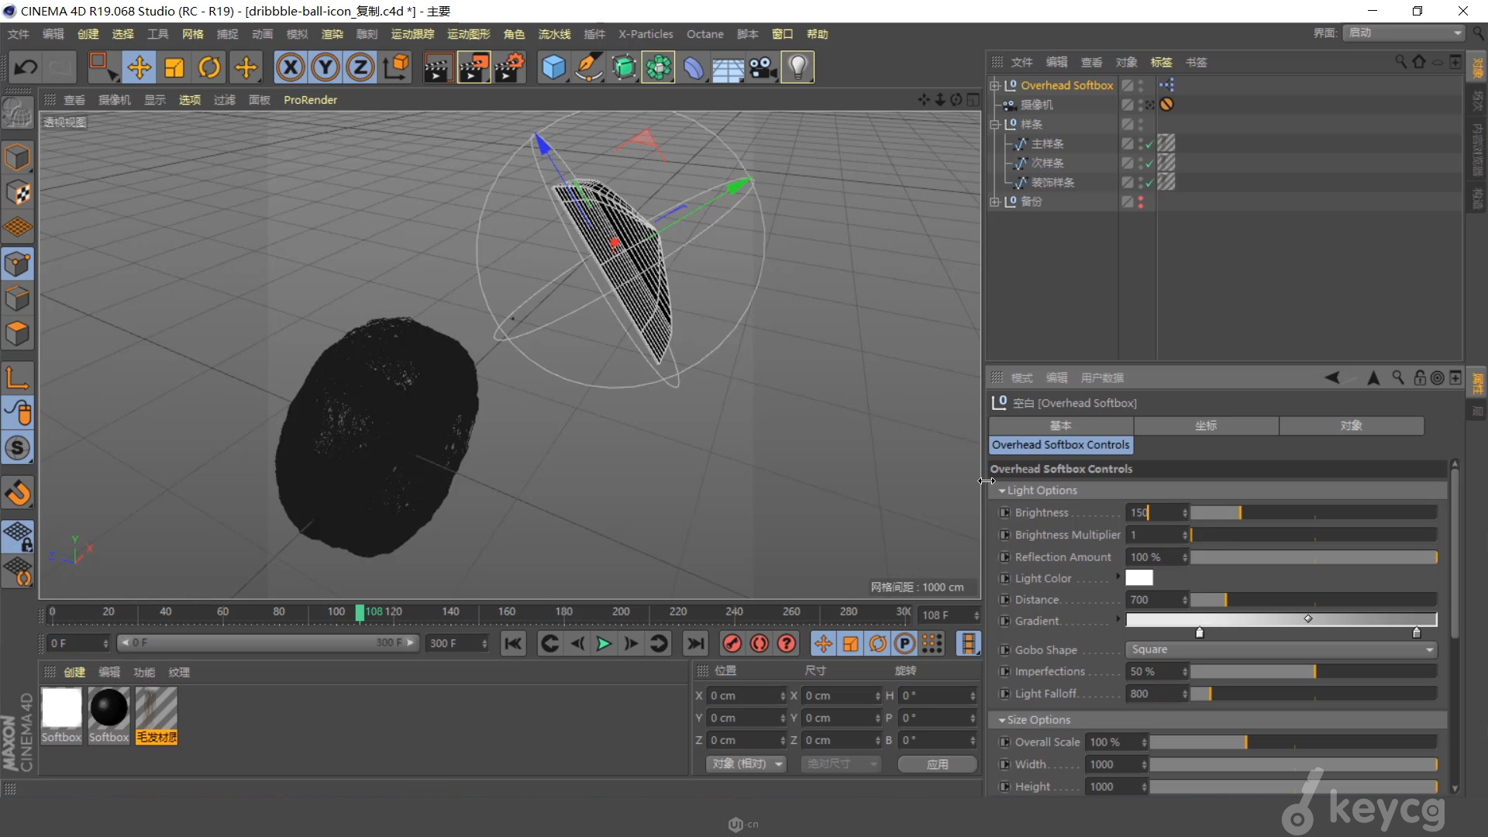Click the Light Color white swatch
Screen dimensions: 1488x837
coord(1139,578)
